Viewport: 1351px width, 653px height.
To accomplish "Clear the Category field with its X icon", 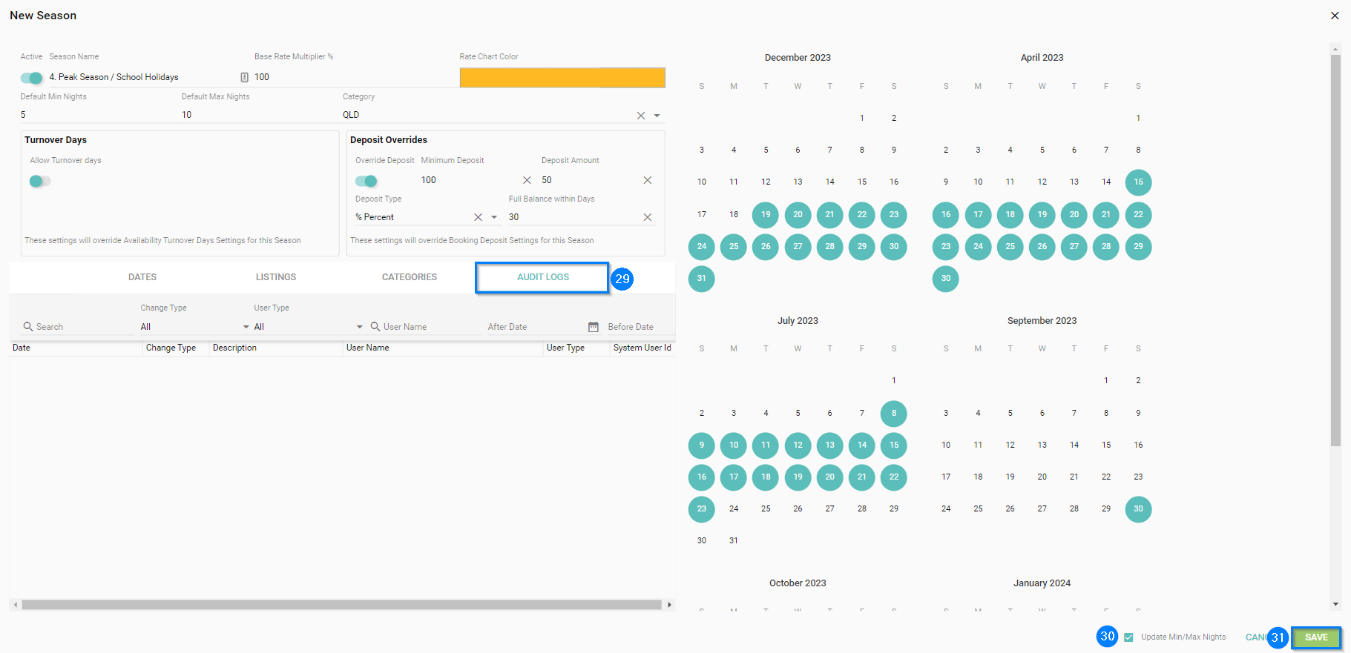I will [640, 116].
